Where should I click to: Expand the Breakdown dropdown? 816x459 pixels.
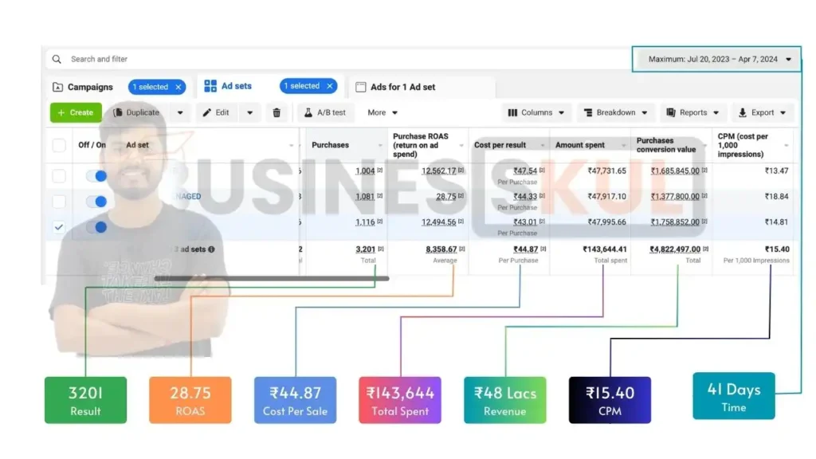coord(615,113)
